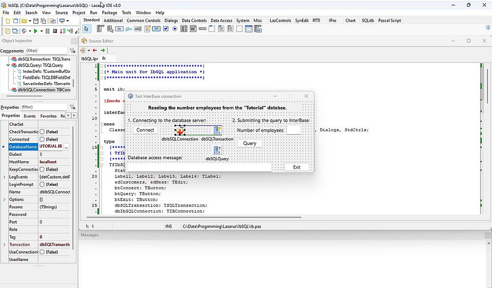Select the pointer selection tool in palette
Screen dimensions: 492x288
coord(86,29)
